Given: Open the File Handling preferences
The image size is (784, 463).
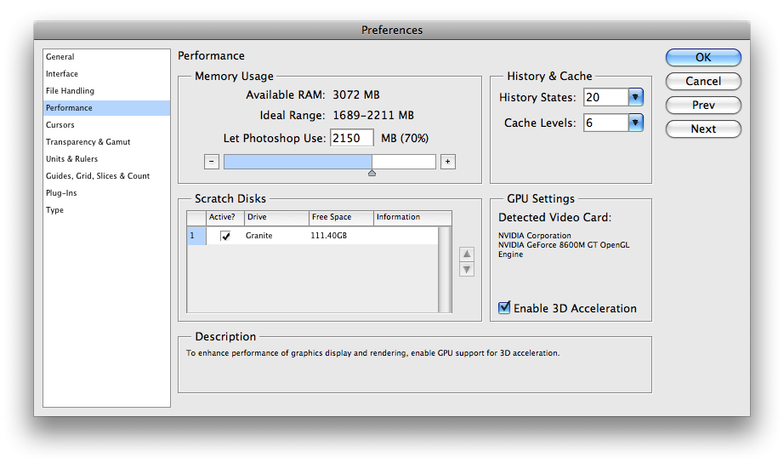Looking at the screenshot, I should click(x=70, y=91).
